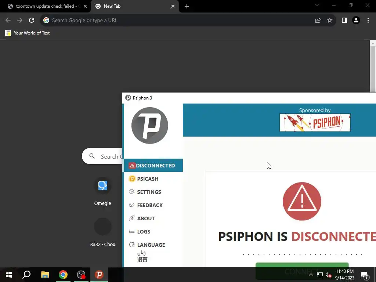376x282 pixels.
Task: Open About section in Psiphon
Action: point(153,218)
